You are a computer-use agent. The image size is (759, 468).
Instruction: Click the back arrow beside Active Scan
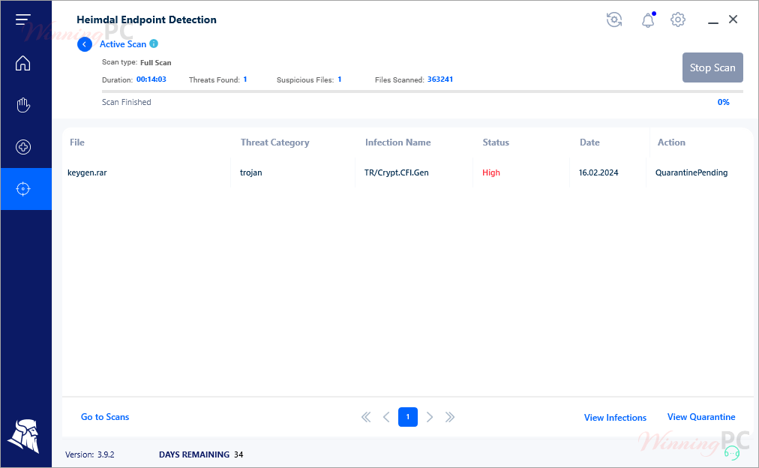pyautogui.click(x=85, y=44)
